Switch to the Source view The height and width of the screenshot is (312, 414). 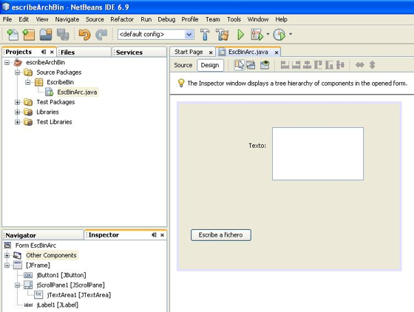pyautogui.click(x=183, y=65)
